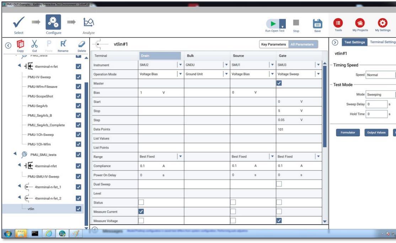This screenshot has height=243, width=396.
Task: Click the Hold Time input field
Action: coord(376,114)
